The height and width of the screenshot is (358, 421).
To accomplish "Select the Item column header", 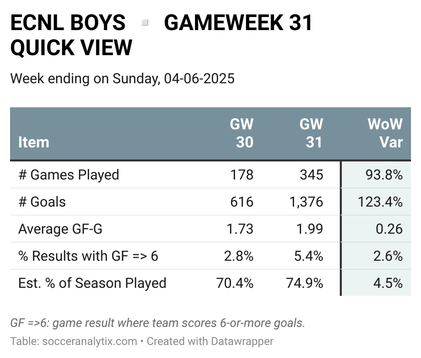I will click(34, 142).
